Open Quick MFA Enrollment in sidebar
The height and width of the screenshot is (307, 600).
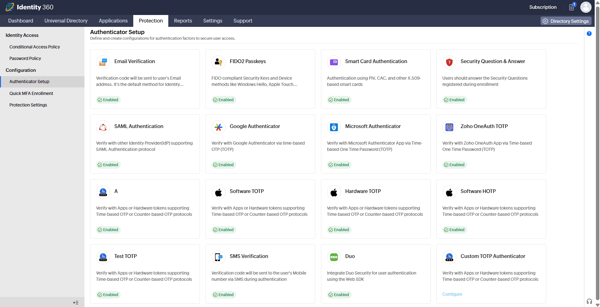click(31, 93)
